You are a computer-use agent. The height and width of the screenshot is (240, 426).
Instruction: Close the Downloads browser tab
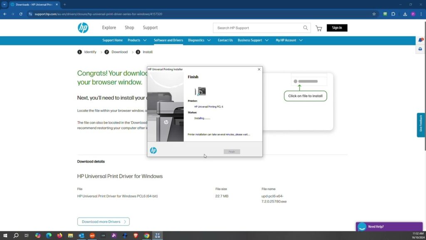pos(57,4)
